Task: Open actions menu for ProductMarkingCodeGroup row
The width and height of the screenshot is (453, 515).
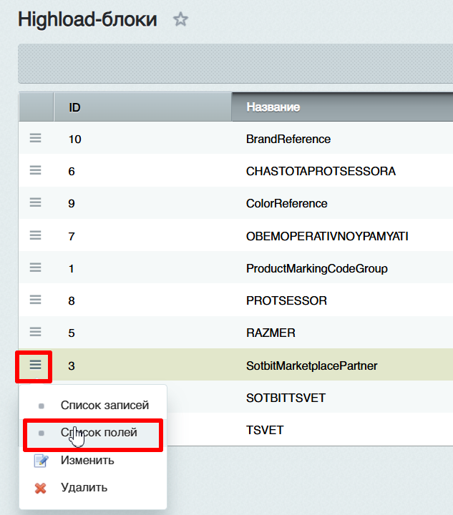Action: (x=35, y=268)
